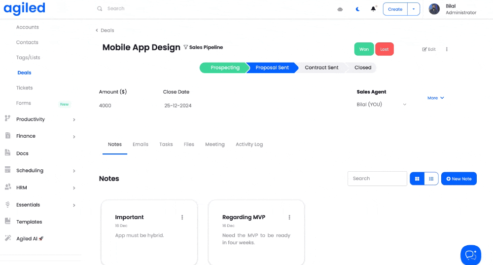Open the Sales Pipeline filter icon
Viewport: 493px width, 265px height.
tap(185, 47)
